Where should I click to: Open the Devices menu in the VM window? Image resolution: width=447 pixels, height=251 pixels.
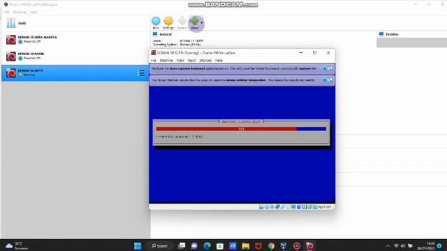205,61
